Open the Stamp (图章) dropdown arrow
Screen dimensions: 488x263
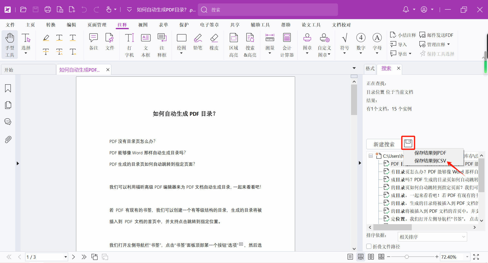click(307, 53)
